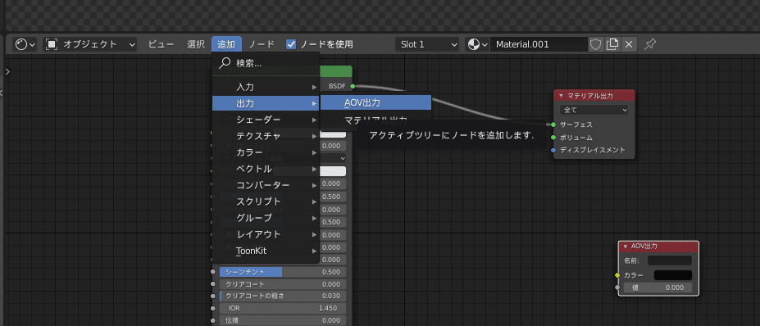Viewport: 760px width, 326px height.
Task: Click the ディスプレイスメント blue socket
Action: (x=553, y=150)
